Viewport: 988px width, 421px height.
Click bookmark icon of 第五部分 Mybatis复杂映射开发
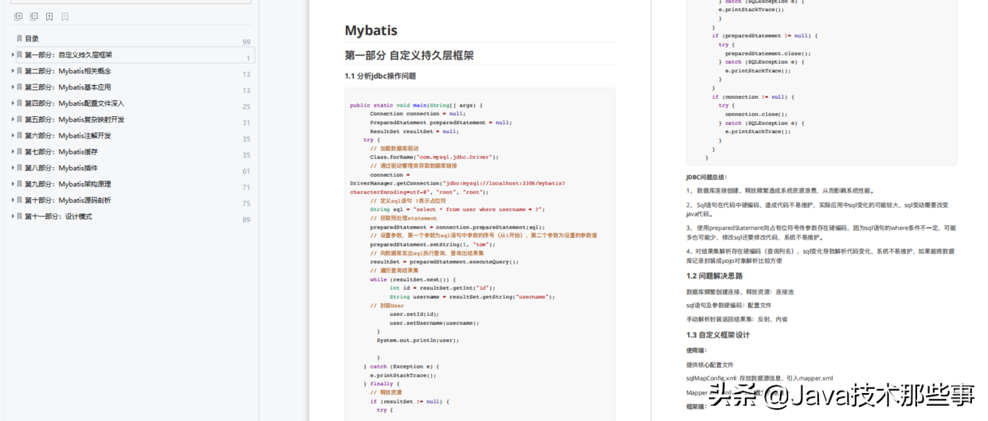(x=19, y=119)
